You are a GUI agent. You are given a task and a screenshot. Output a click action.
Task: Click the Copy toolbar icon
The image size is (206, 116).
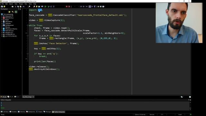[x=18, y=6]
